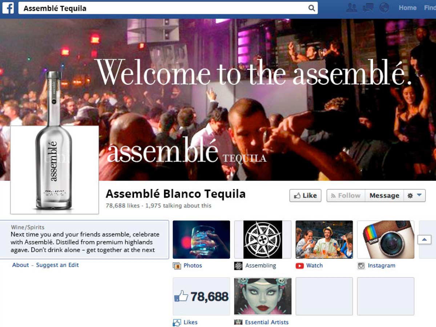
Task: Collapse the apps row with arrow
Action: [424, 240]
